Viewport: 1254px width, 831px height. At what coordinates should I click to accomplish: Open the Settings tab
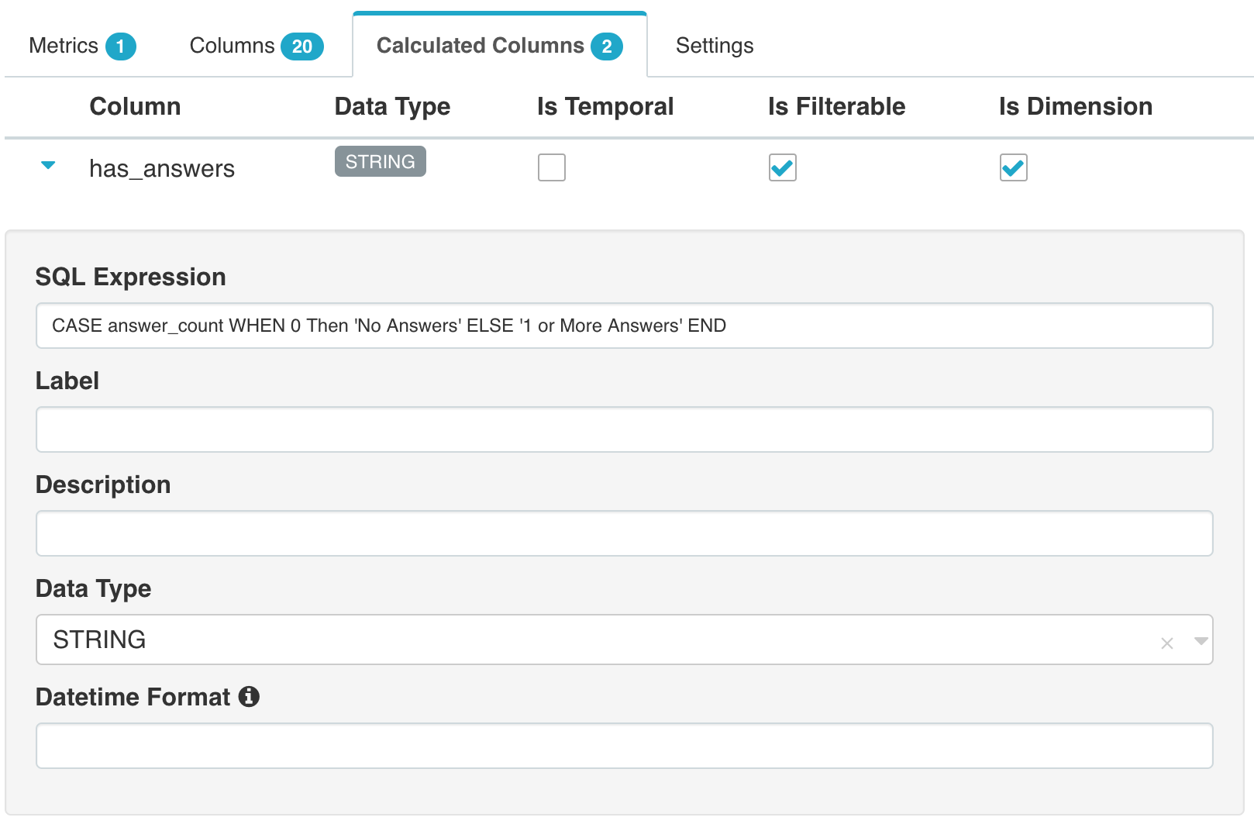[x=714, y=46]
